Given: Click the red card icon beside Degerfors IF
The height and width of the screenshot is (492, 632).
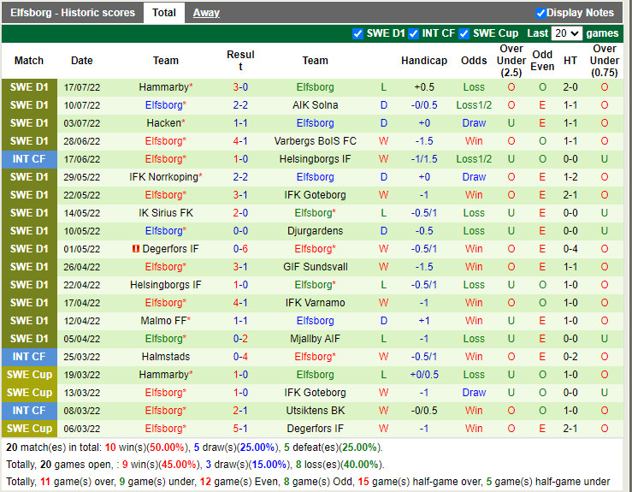Looking at the screenshot, I should click(x=136, y=249).
